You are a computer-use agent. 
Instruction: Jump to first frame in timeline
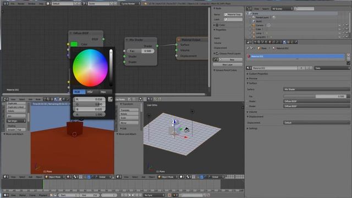coord(122,195)
